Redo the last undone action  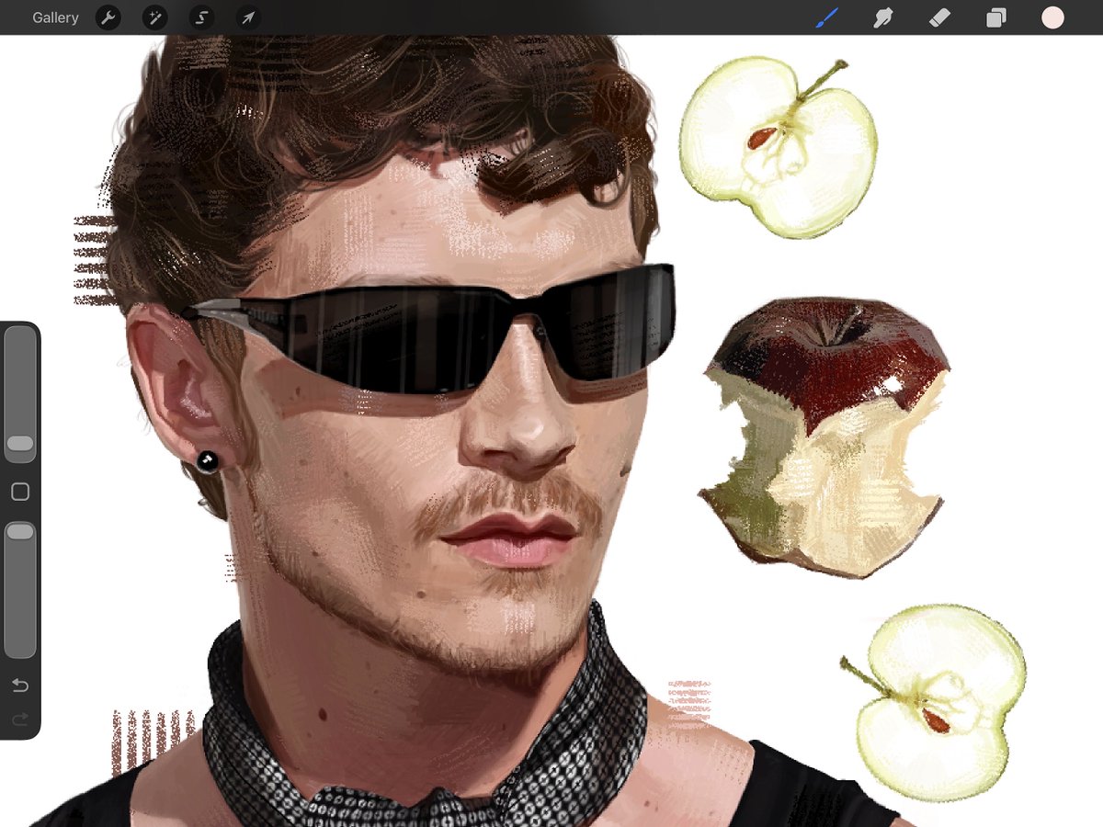[x=20, y=719]
